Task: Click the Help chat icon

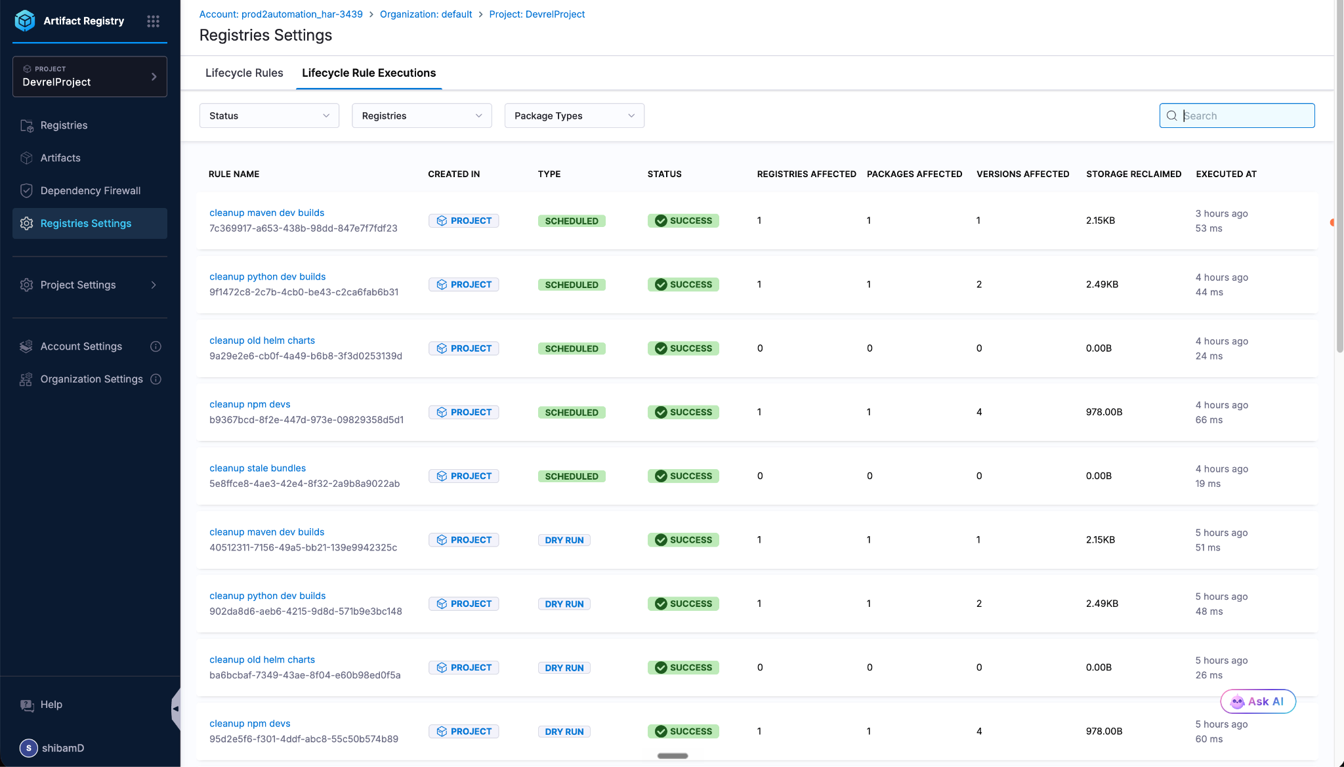Action: 27,705
